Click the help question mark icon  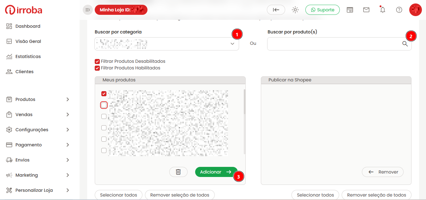(399, 10)
